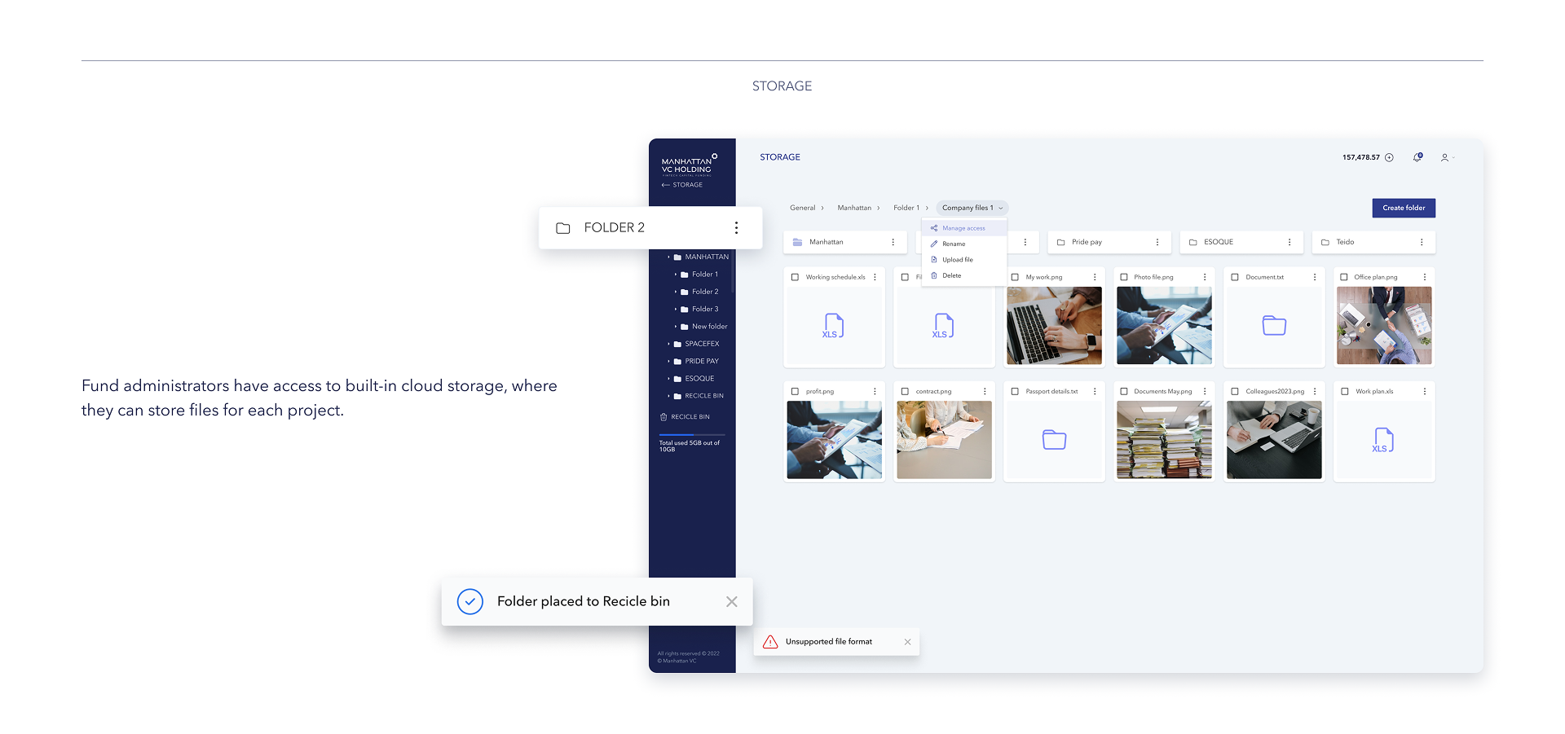Open options for Documents May.png

[x=1205, y=392]
